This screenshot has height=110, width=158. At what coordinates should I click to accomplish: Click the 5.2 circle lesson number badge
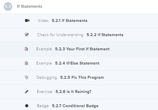pos(8,7)
